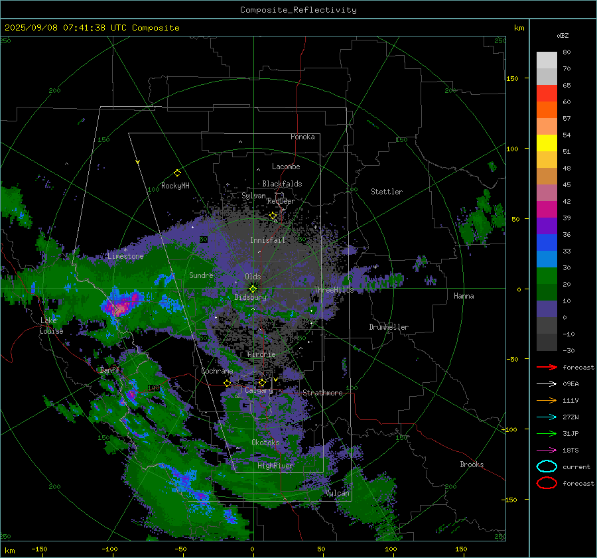The width and height of the screenshot is (597, 558).
Task: Click the Didsbury label
Action: [251, 297]
